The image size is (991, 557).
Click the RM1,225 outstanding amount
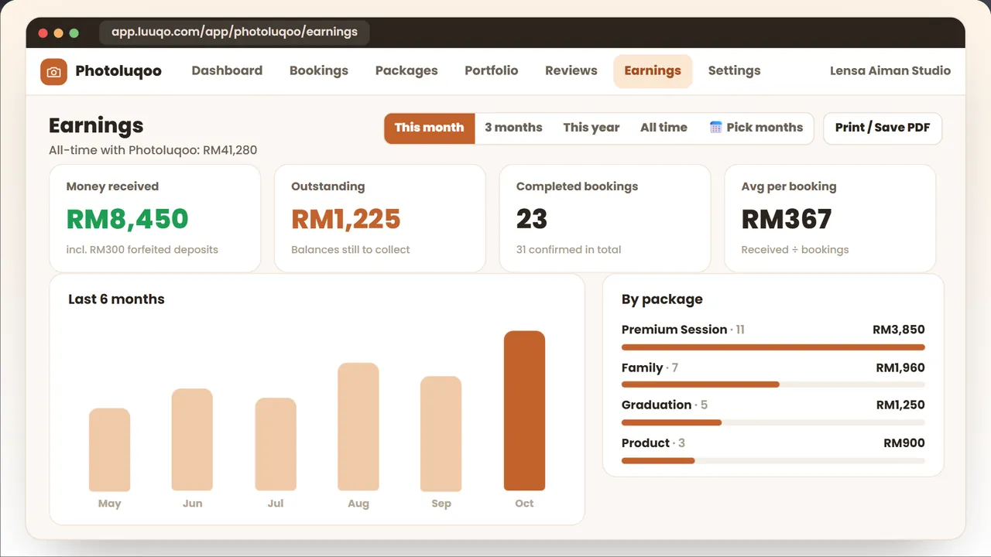346,219
